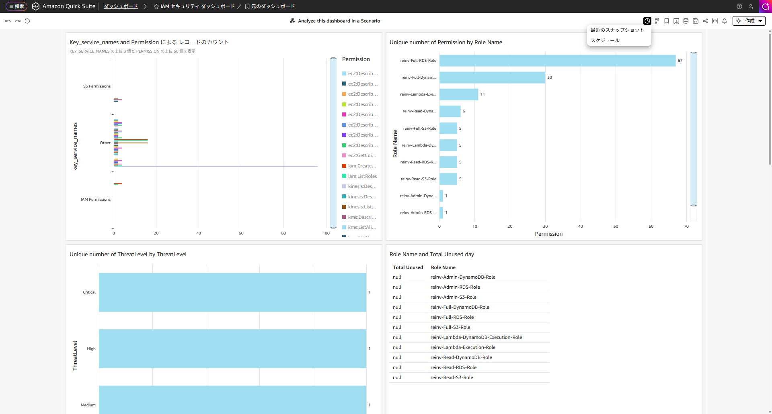The height and width of the screenshot is (414, 772).
Task: Select スケジュール from the popup menu
Action: 605,41
